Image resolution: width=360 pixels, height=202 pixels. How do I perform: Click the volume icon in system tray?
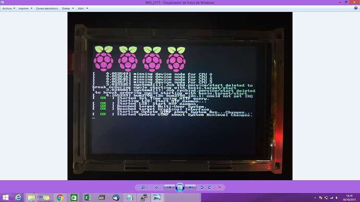(x=337, y=198)
